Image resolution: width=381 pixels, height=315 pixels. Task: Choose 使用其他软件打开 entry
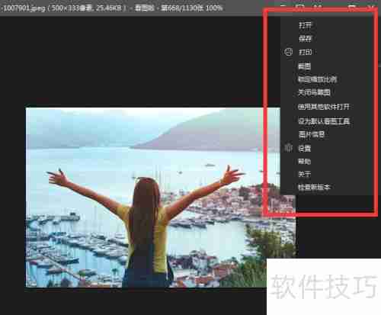[324, 107]
